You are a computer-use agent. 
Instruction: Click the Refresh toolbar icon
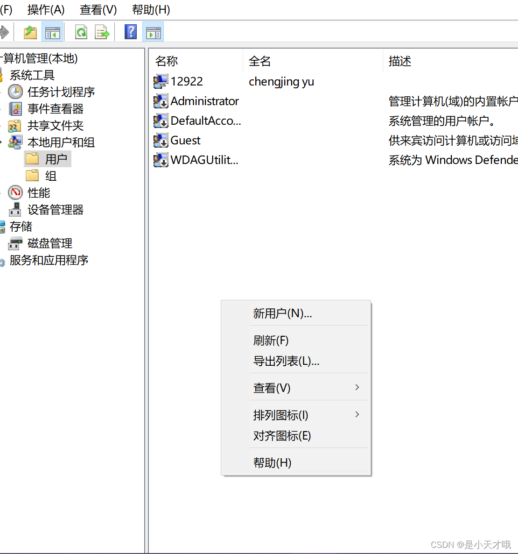tap(81, 32)
